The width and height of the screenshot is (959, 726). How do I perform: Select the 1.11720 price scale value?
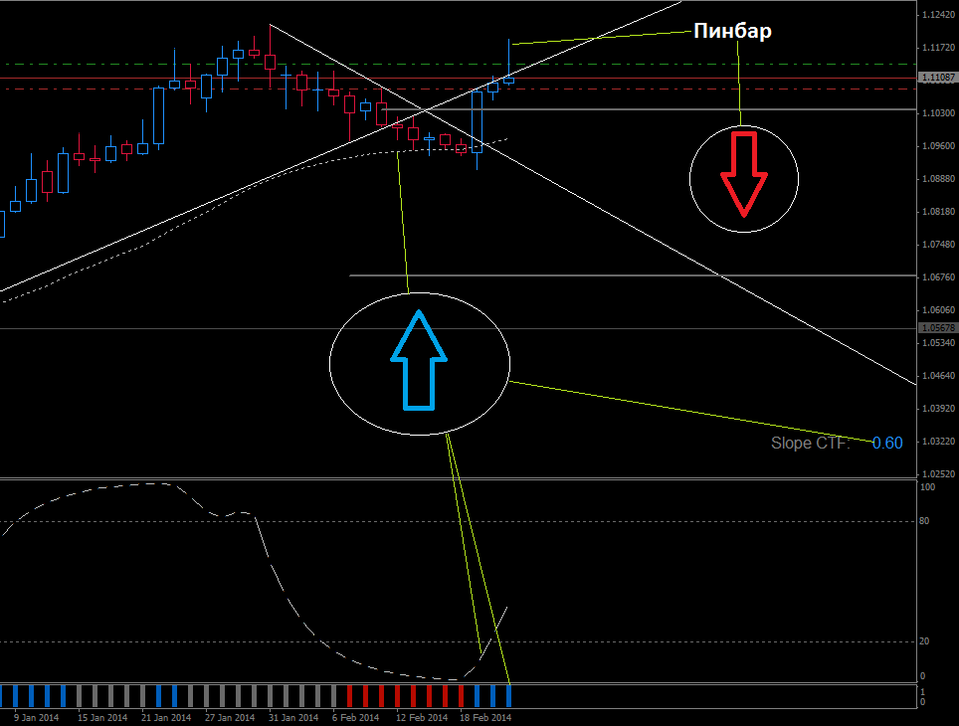pyautogui.click(x=938, y=48)
